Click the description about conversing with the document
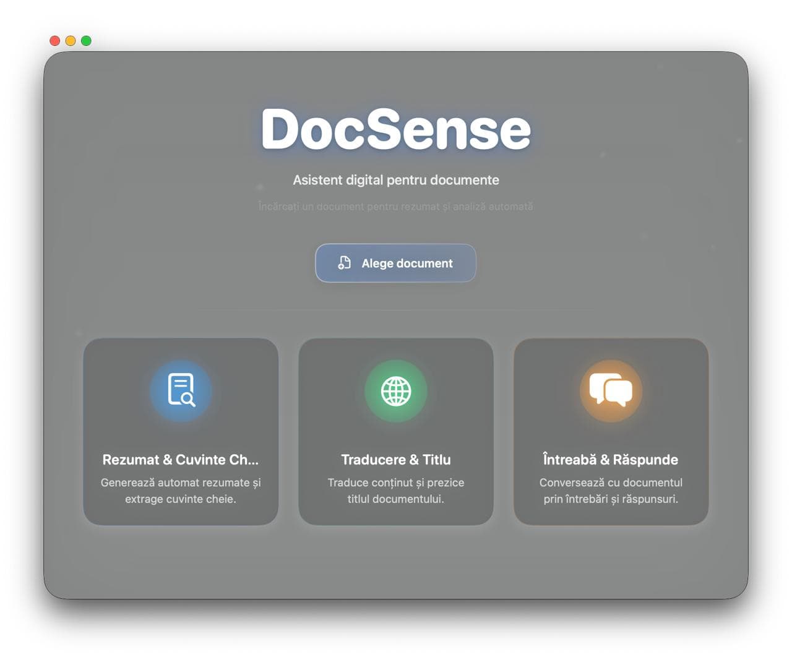Viewport: 792px width, 657px height. tap(611, 491)
